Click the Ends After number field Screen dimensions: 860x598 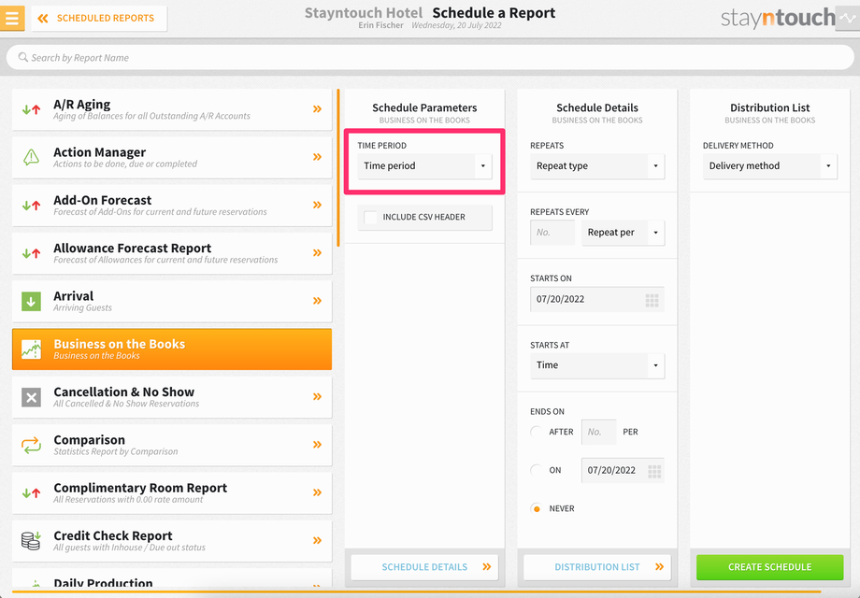(x=598, y=432)
